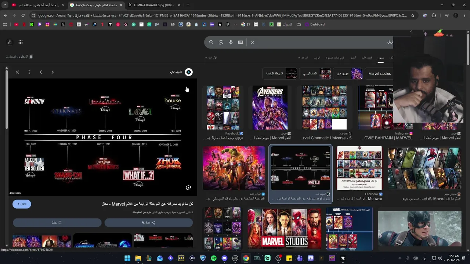
Task: Open Windows Start menu
Action: [x=127, y=258]
